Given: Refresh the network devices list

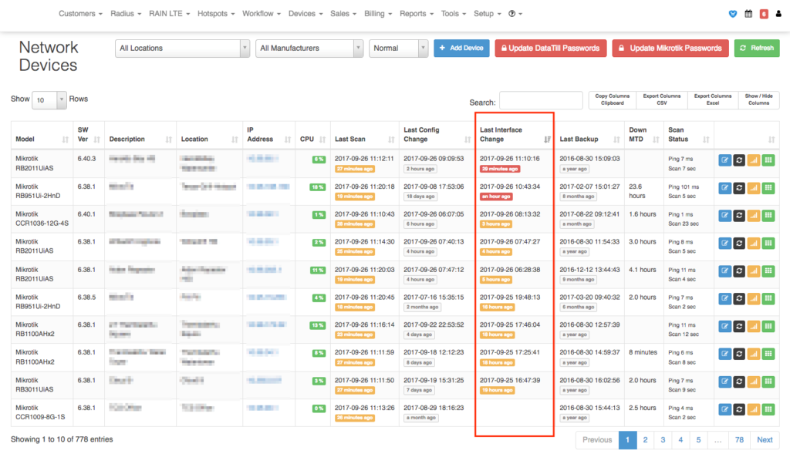Looking at the screenshot, I should 757,49.
